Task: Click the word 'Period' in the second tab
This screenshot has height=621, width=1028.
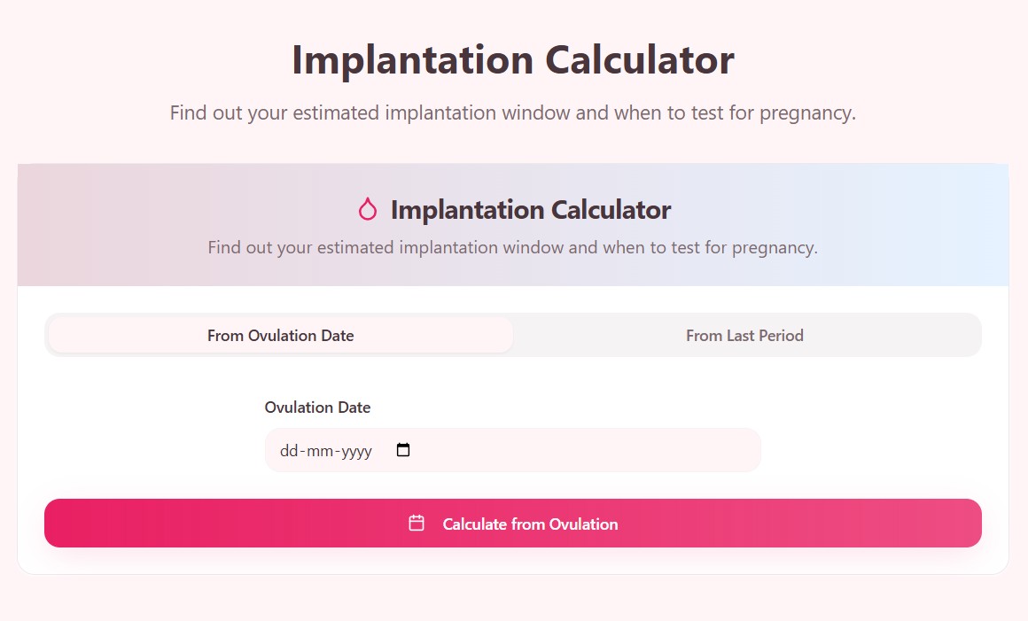Action: click(x=780, y=336)
